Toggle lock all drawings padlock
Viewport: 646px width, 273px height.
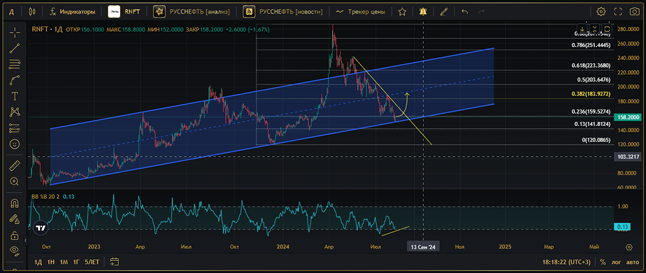(14, 235)
